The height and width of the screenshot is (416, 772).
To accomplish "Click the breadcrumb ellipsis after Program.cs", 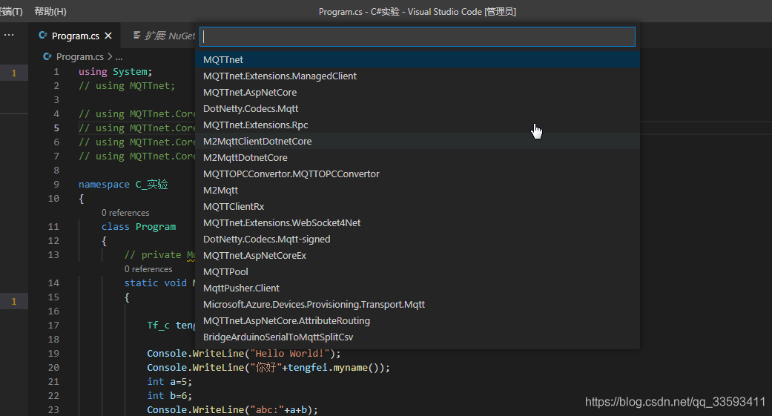I will (119, 57).
